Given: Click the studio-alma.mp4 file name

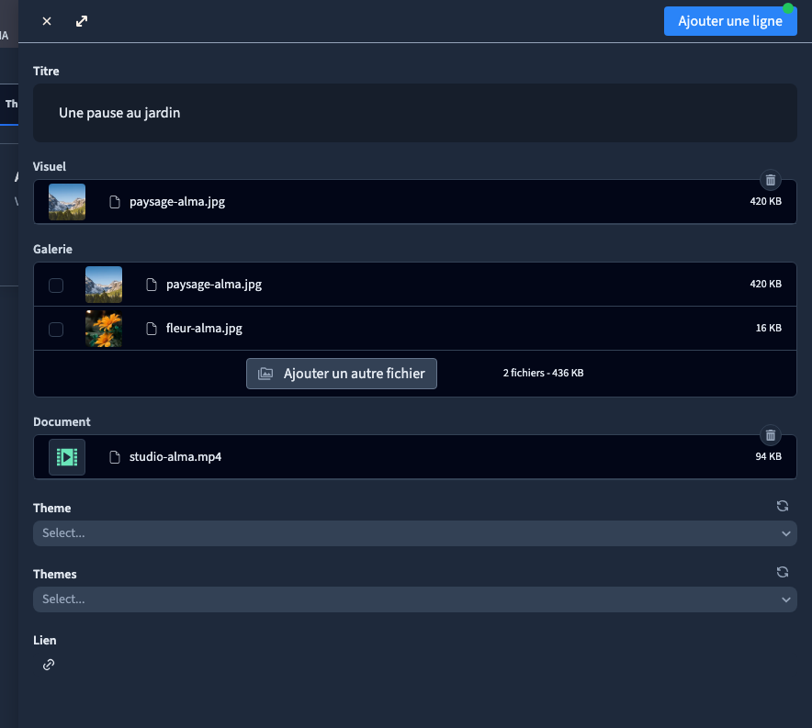Looking at the screenshot, I should click(x=175, y=457).
